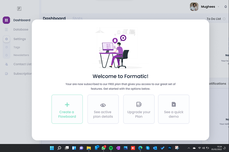
Task: Click the See a quick demo card
Action: pos(174,109)
